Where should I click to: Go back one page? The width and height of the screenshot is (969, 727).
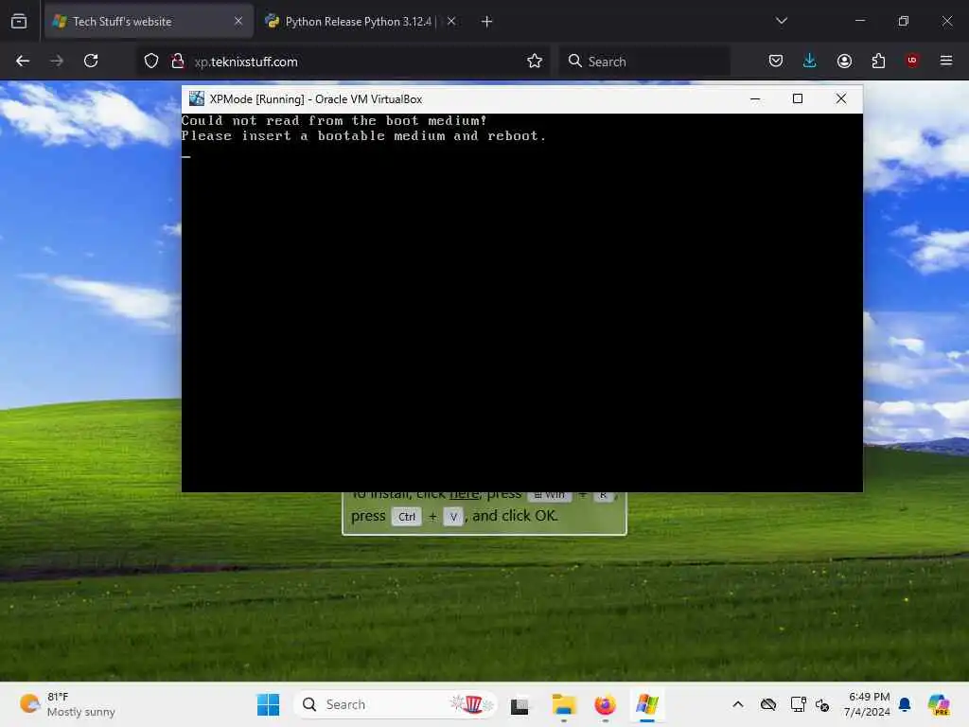pyautogui.click(x=23, y=61)
